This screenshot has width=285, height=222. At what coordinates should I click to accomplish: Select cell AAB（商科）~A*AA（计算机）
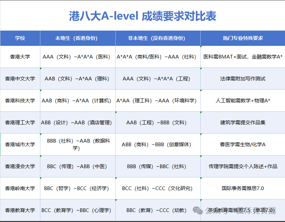78,101
